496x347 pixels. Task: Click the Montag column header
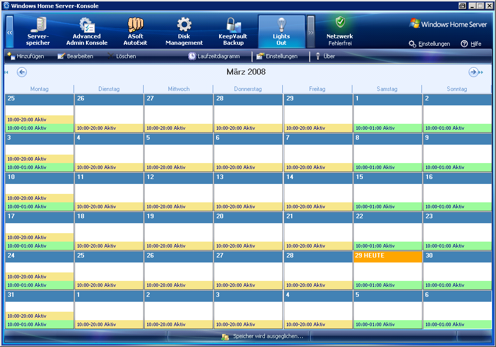tap(39, 89)
